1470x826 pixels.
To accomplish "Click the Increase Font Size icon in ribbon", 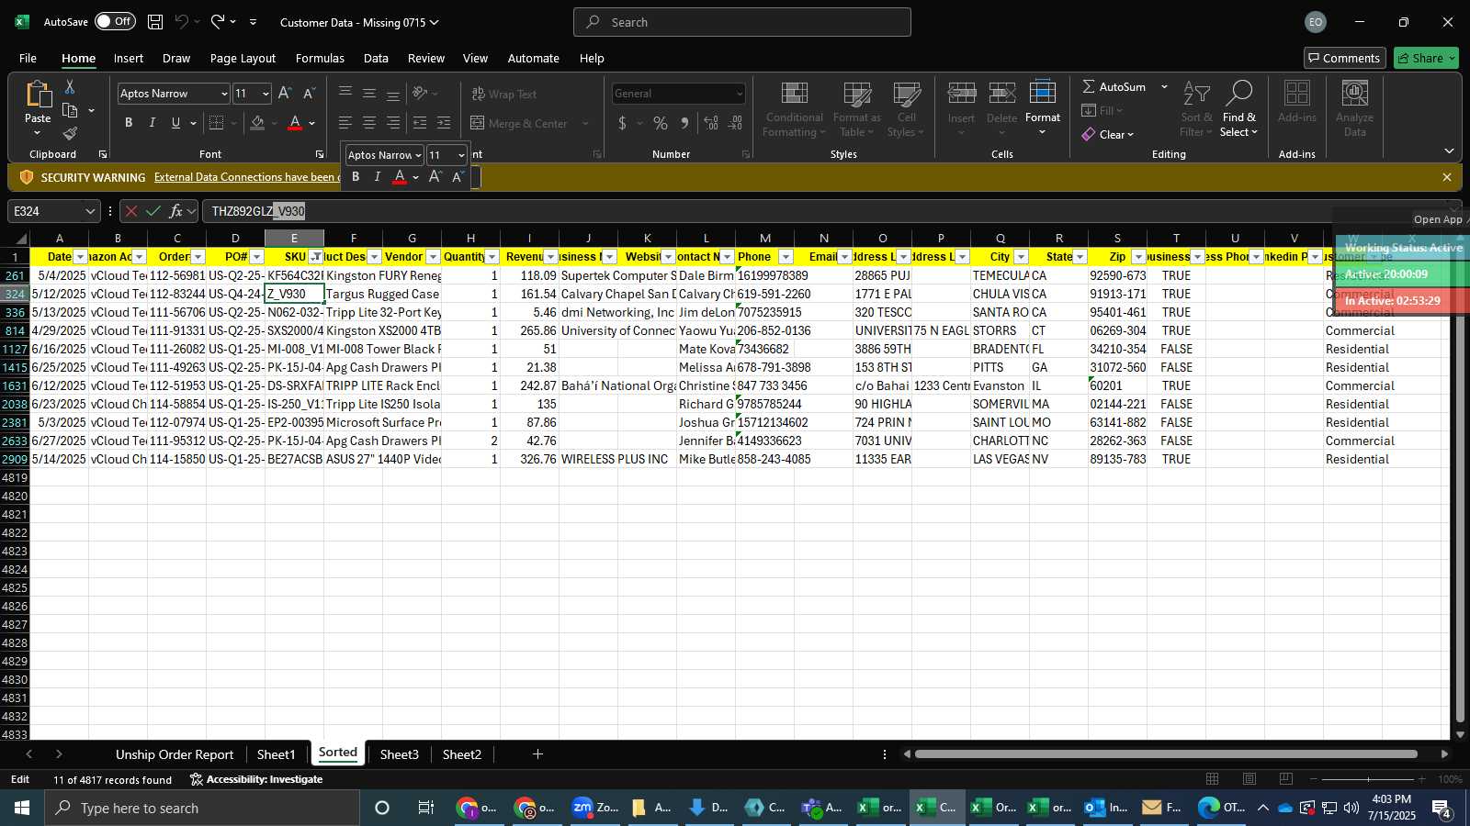I will pos(285,94).
